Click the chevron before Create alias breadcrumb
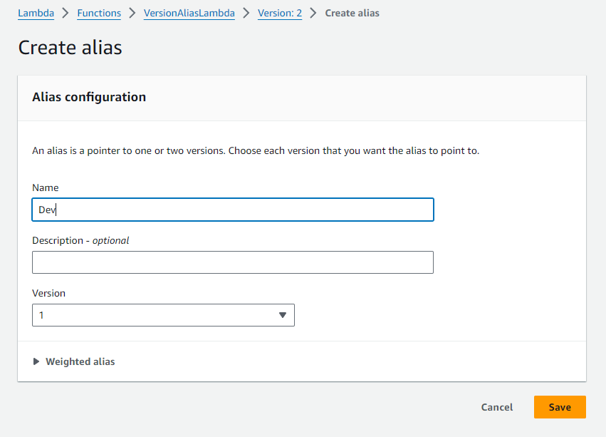The image size is (606, 437). [313, 13]
